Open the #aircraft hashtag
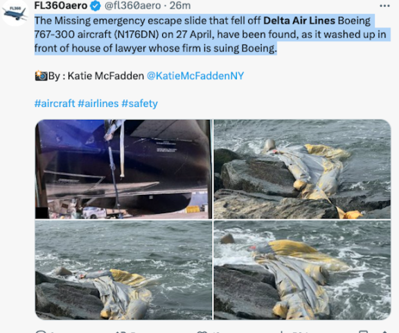 (55, 103)
